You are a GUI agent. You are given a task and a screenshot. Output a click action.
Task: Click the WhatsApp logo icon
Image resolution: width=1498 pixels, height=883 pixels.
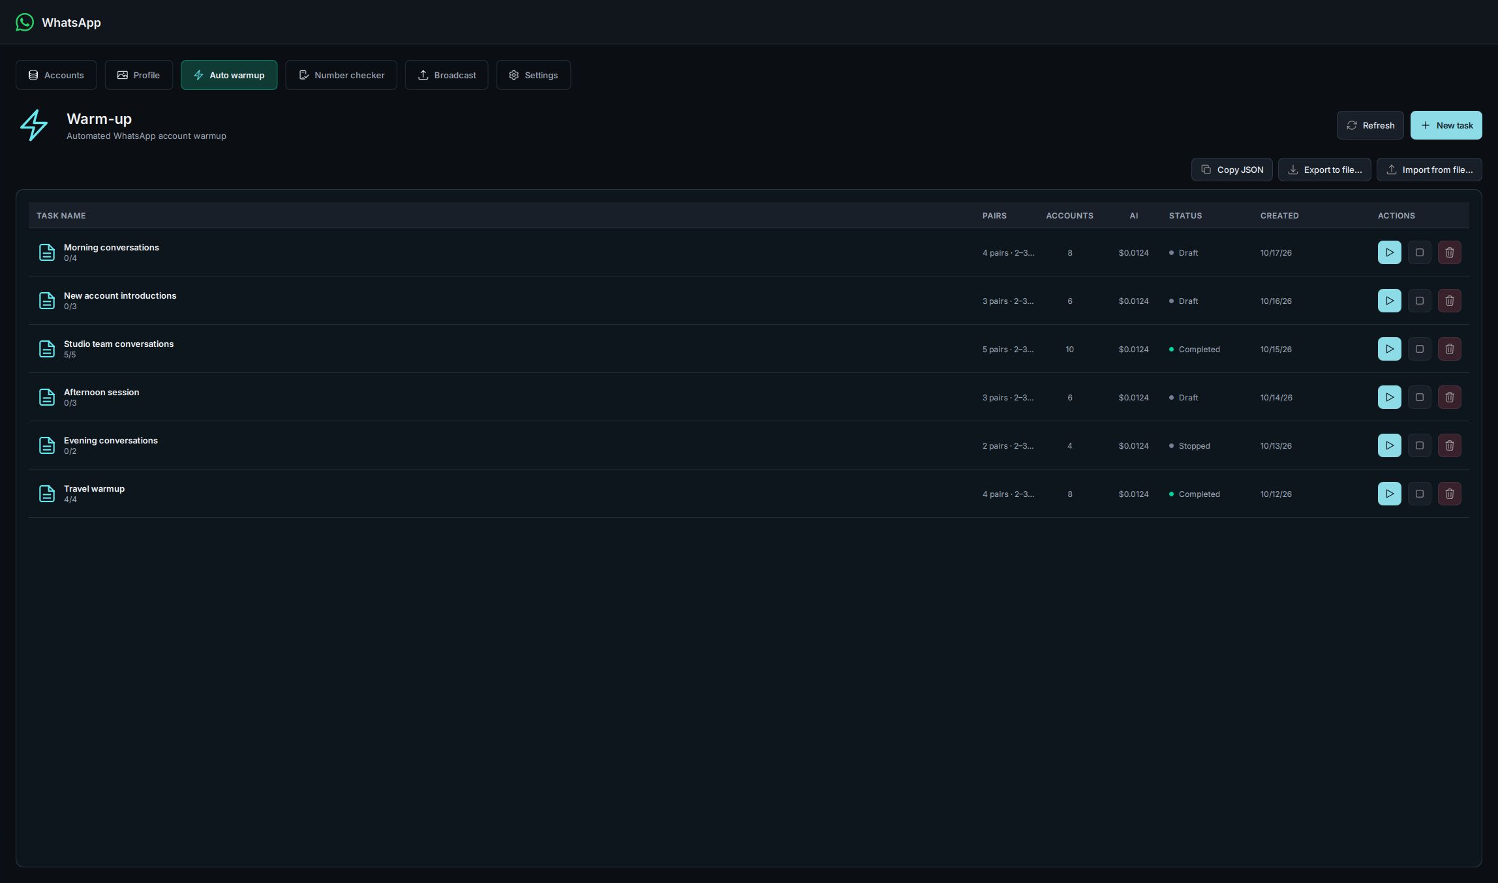point(25,22)
